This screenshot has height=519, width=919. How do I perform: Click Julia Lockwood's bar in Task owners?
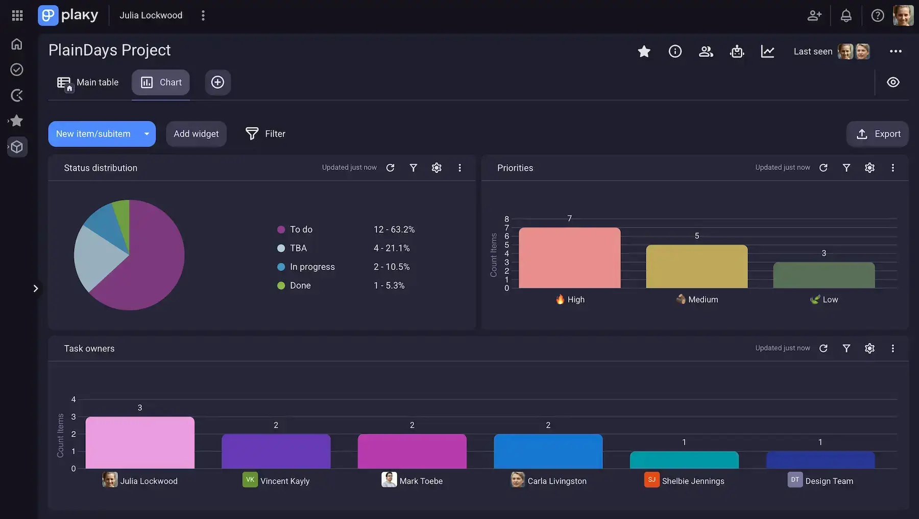click(140, 442)
